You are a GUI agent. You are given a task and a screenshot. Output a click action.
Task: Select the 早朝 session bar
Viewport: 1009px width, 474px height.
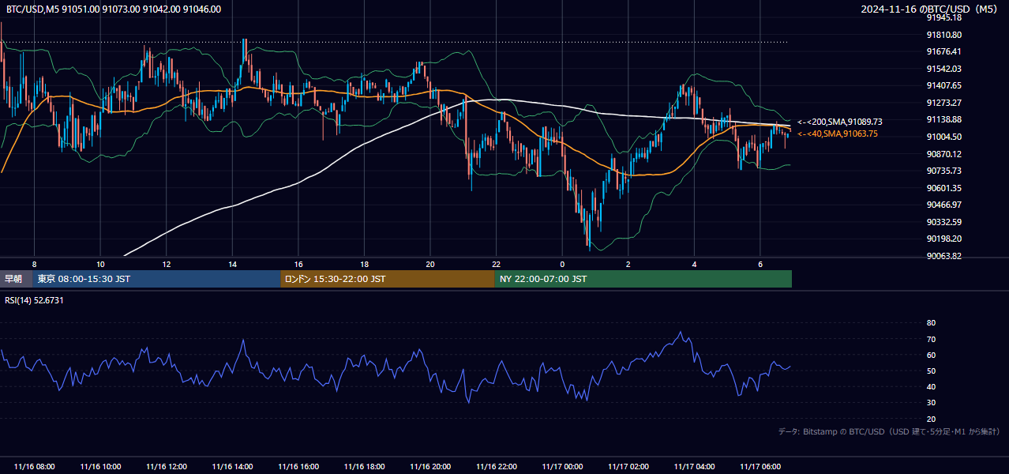[x=17, y=279]
